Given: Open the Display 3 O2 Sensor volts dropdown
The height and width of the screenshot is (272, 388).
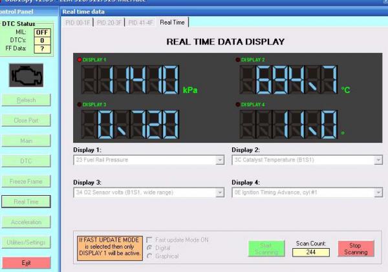Looking at the screenshot, I should click(220, 192).
